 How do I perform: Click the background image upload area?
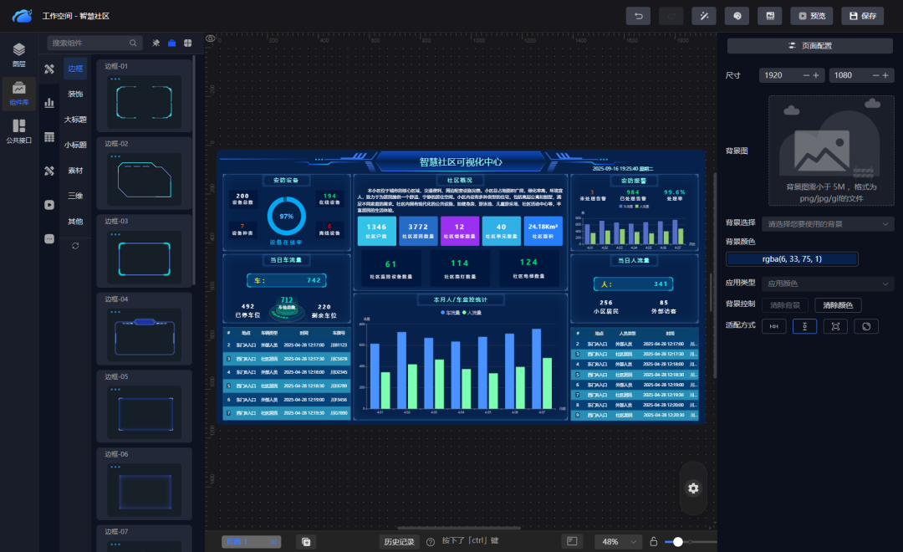pos(831,151)
